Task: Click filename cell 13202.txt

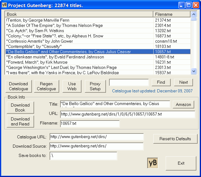Action: click(x=172, y=31)
